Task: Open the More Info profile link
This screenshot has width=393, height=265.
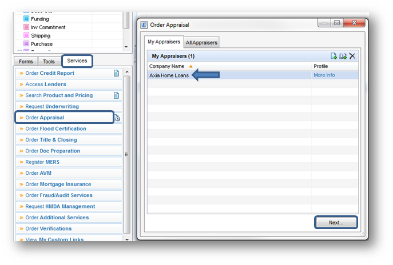Action: pos(324,75)
